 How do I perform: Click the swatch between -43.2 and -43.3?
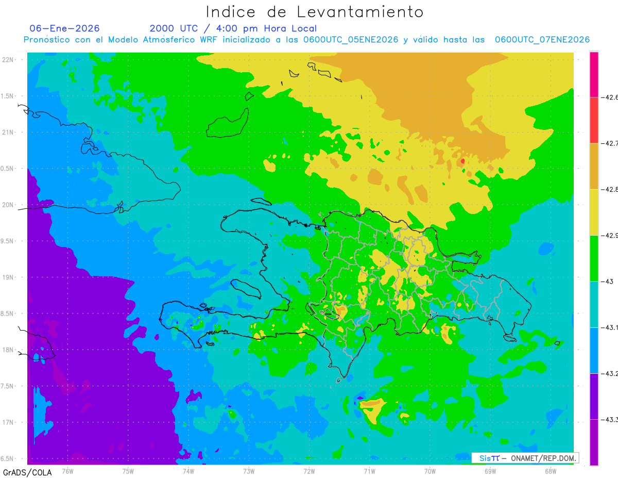click(594, 396)
